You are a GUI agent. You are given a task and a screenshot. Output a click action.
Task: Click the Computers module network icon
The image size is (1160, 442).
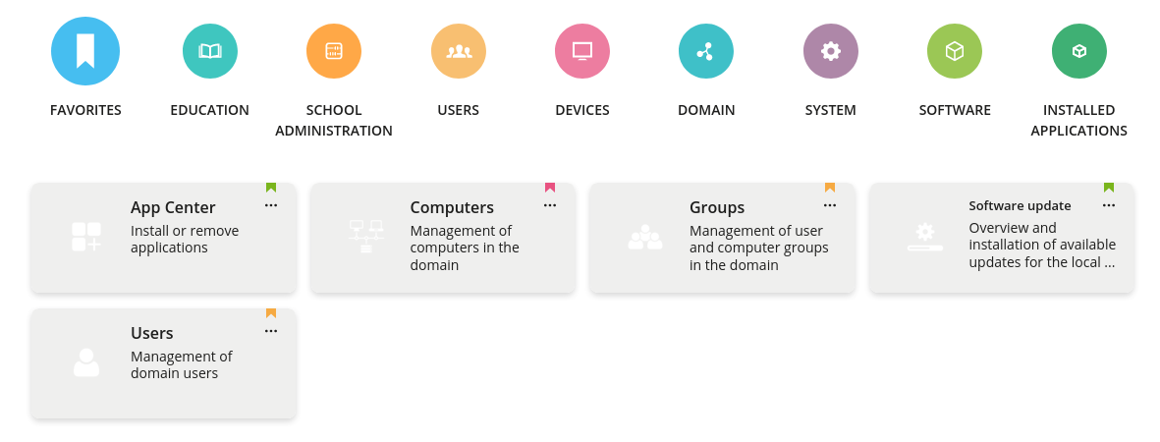(365, 237)
